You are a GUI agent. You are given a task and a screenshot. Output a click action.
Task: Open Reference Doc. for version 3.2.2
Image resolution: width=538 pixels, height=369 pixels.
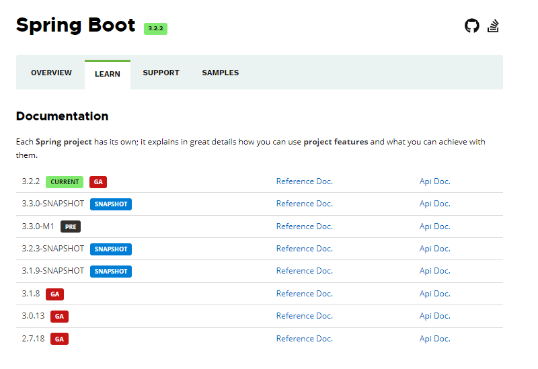pyautogui.click(x=305, y=181)
